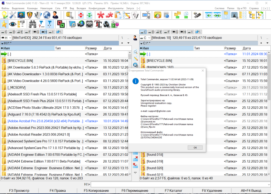
Task: Click the panel icon with two inward green arrows
Action: point(217,15)
